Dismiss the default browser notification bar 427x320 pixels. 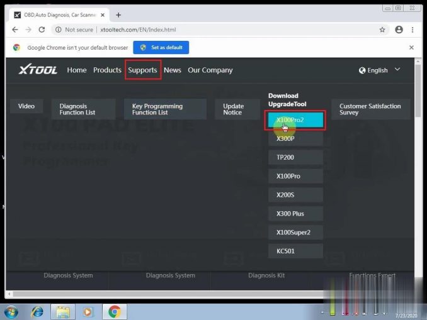click(x=411, y=48)
